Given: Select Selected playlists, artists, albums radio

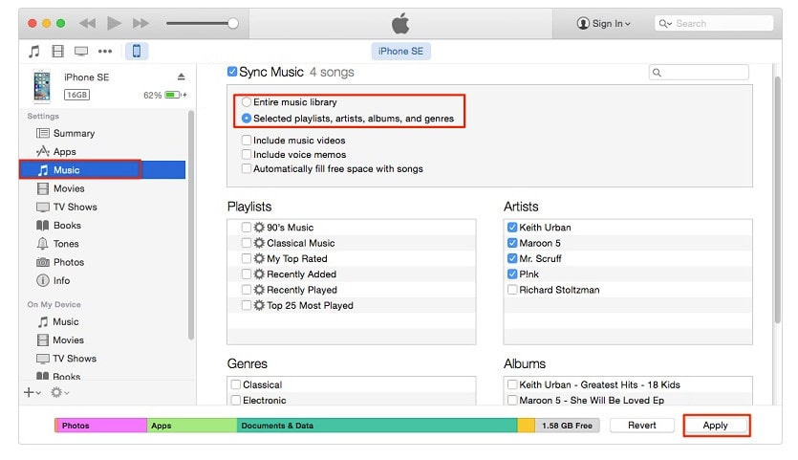Looking at the screenshot, I should coord(247,119).
